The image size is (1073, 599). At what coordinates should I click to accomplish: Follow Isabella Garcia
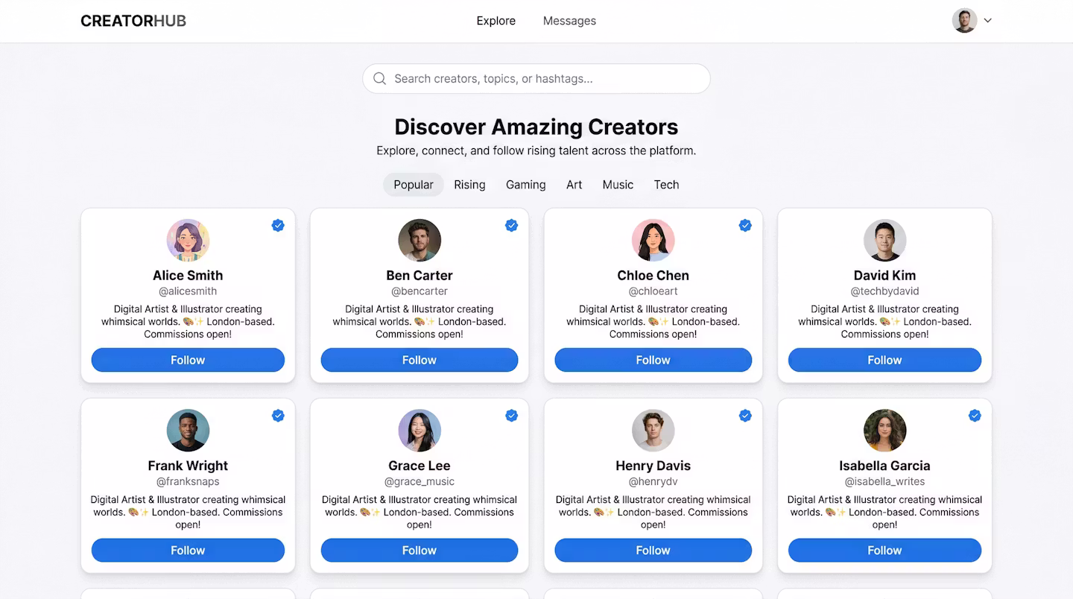[x=884, y=551]
